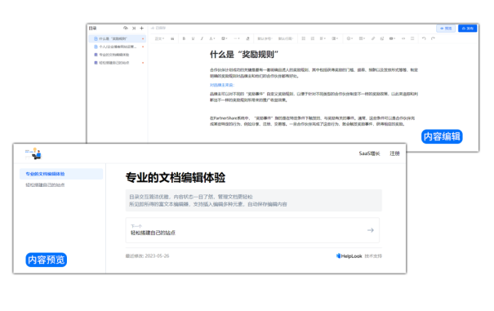The image size is (494, 311).
Task: Open the video insert dropdown
Action: click(x=392, y=38)
